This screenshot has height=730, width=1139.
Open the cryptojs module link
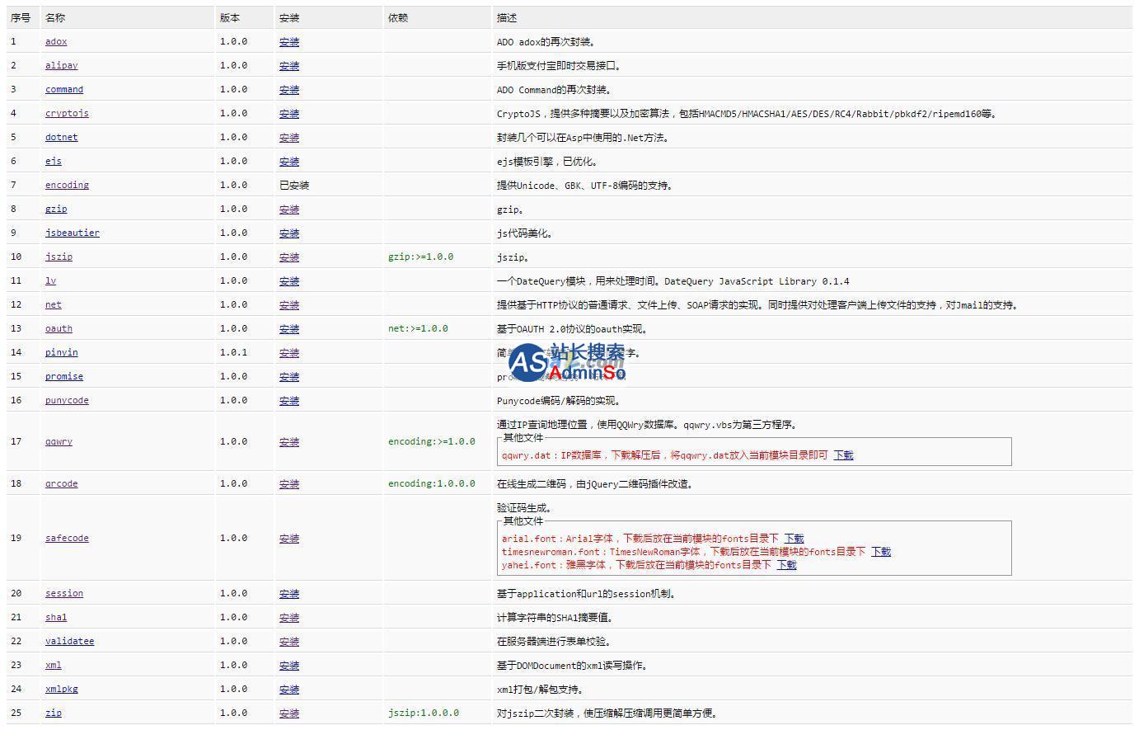(67, 113)
